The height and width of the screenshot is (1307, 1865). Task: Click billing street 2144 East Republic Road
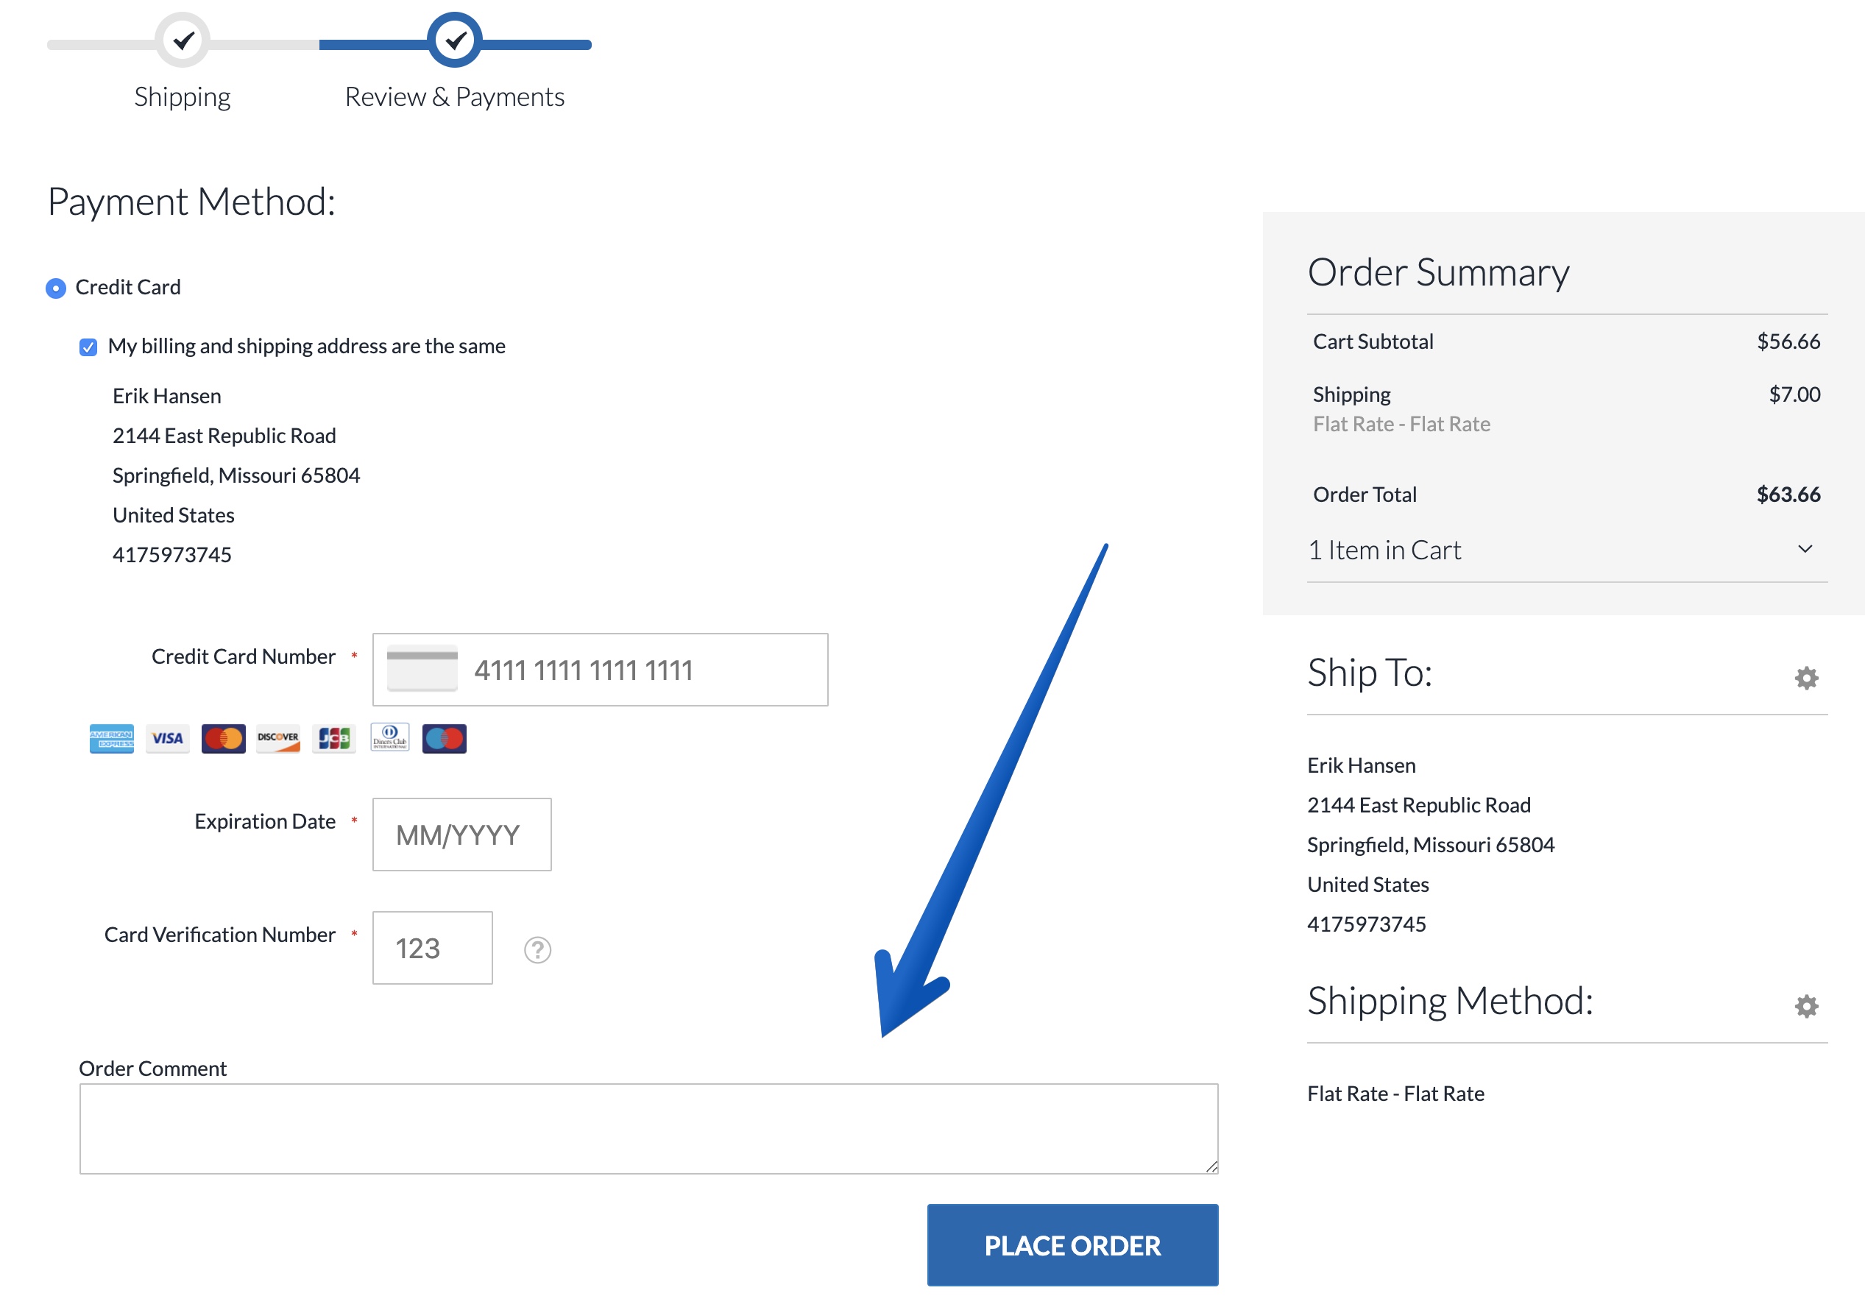coord(224,436)
